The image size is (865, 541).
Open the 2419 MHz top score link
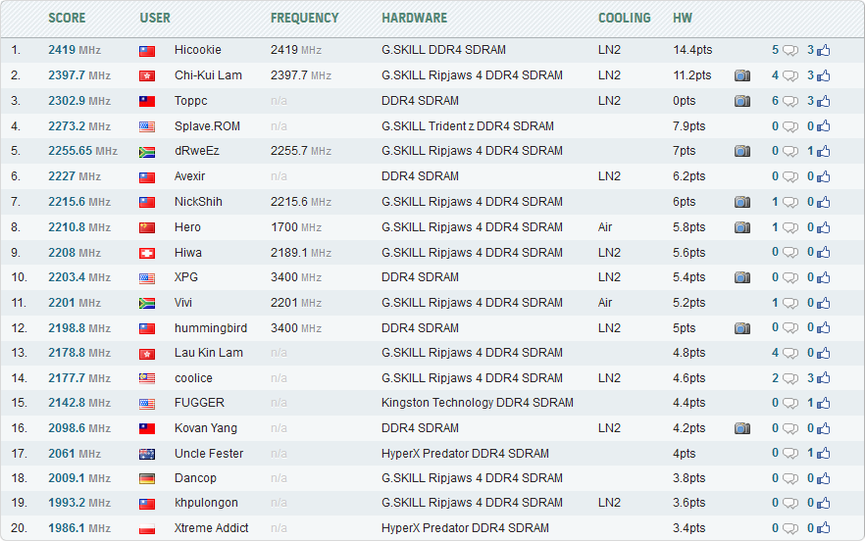pos(74,50)
